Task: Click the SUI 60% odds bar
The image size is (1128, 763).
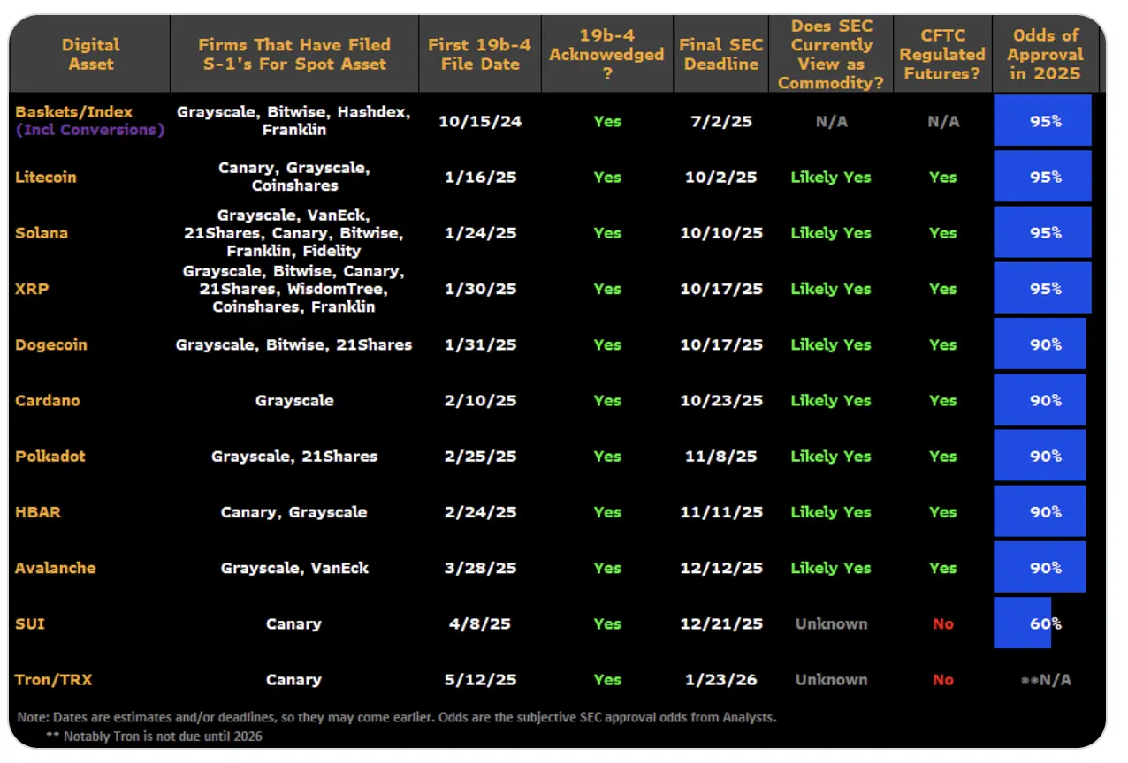Action: pyautogui.click(x=1023, y=623)
